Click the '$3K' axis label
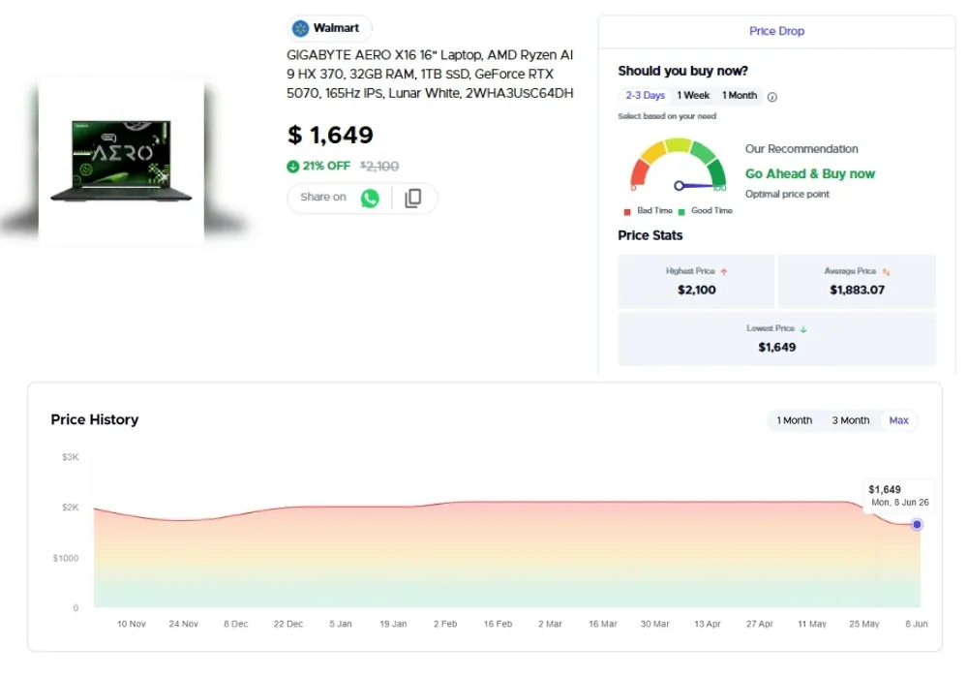The width and height of the screenshot is (968, 678). [x=71, y=457]
